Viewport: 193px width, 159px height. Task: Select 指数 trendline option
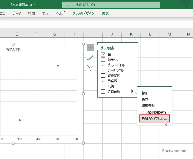145,99
